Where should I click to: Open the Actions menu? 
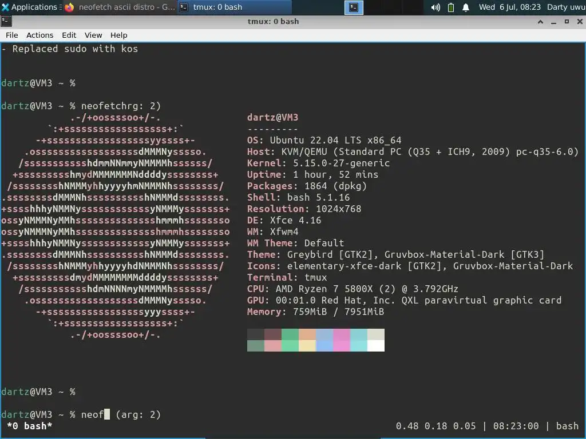click(39, 35)
